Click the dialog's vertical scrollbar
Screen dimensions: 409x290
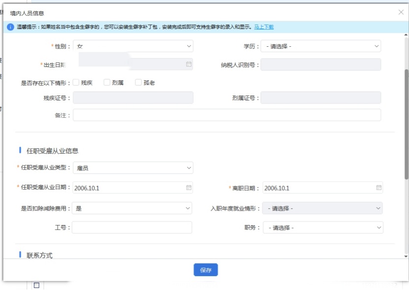(406, 123)
